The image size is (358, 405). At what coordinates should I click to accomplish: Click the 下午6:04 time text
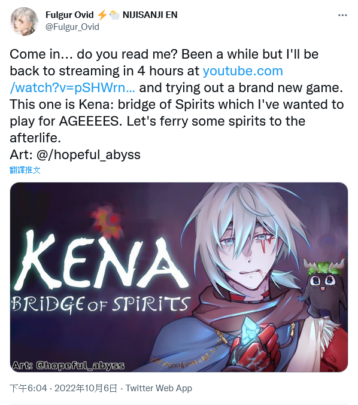(28, 388)
